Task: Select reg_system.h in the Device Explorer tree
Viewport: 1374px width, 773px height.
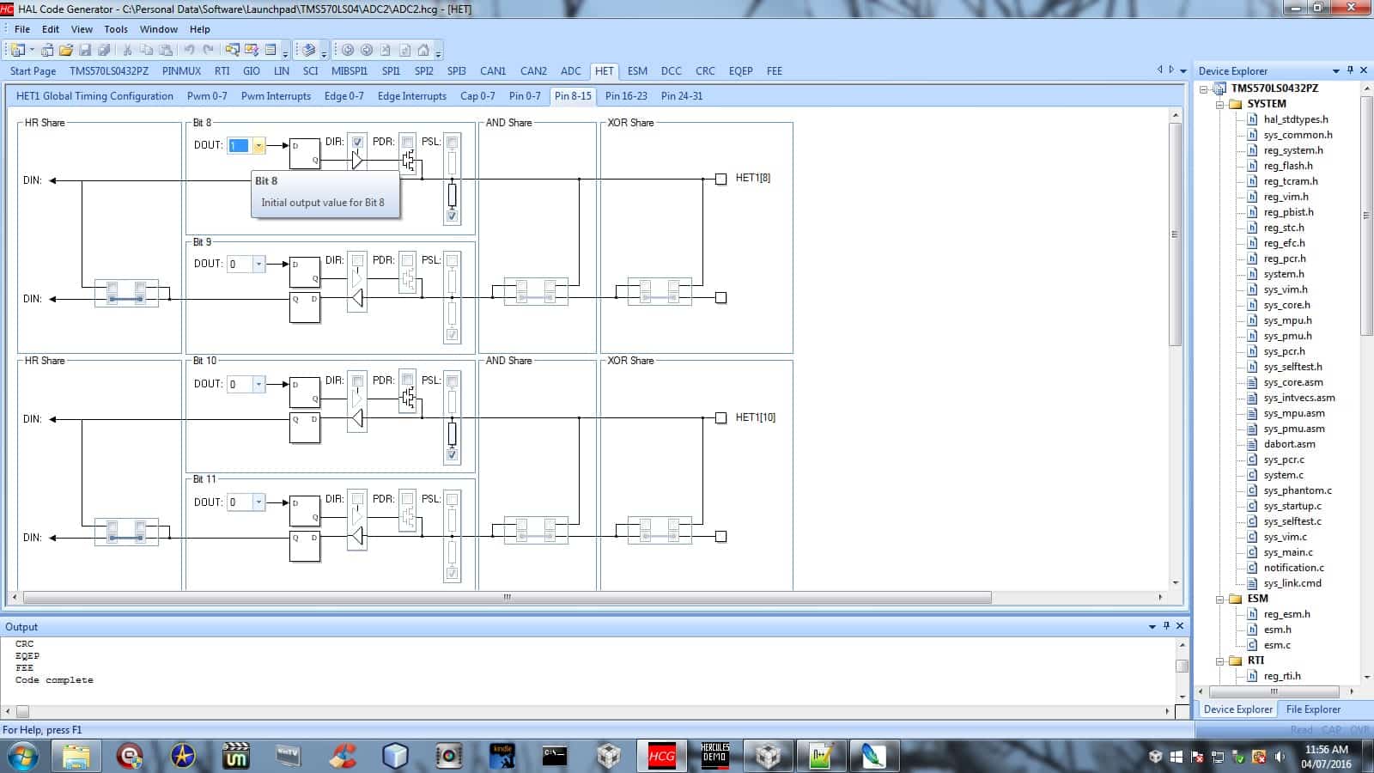Action: (1292, 150)
